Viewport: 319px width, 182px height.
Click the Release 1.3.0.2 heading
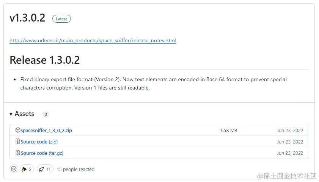[x=44, y=60]
